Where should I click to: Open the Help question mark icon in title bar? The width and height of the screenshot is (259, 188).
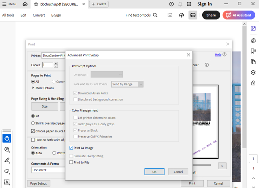point(171,4)
